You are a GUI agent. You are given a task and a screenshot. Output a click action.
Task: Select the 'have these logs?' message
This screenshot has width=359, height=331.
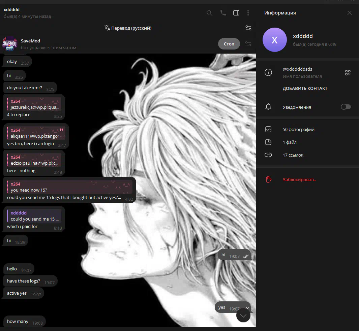[30, 281]
